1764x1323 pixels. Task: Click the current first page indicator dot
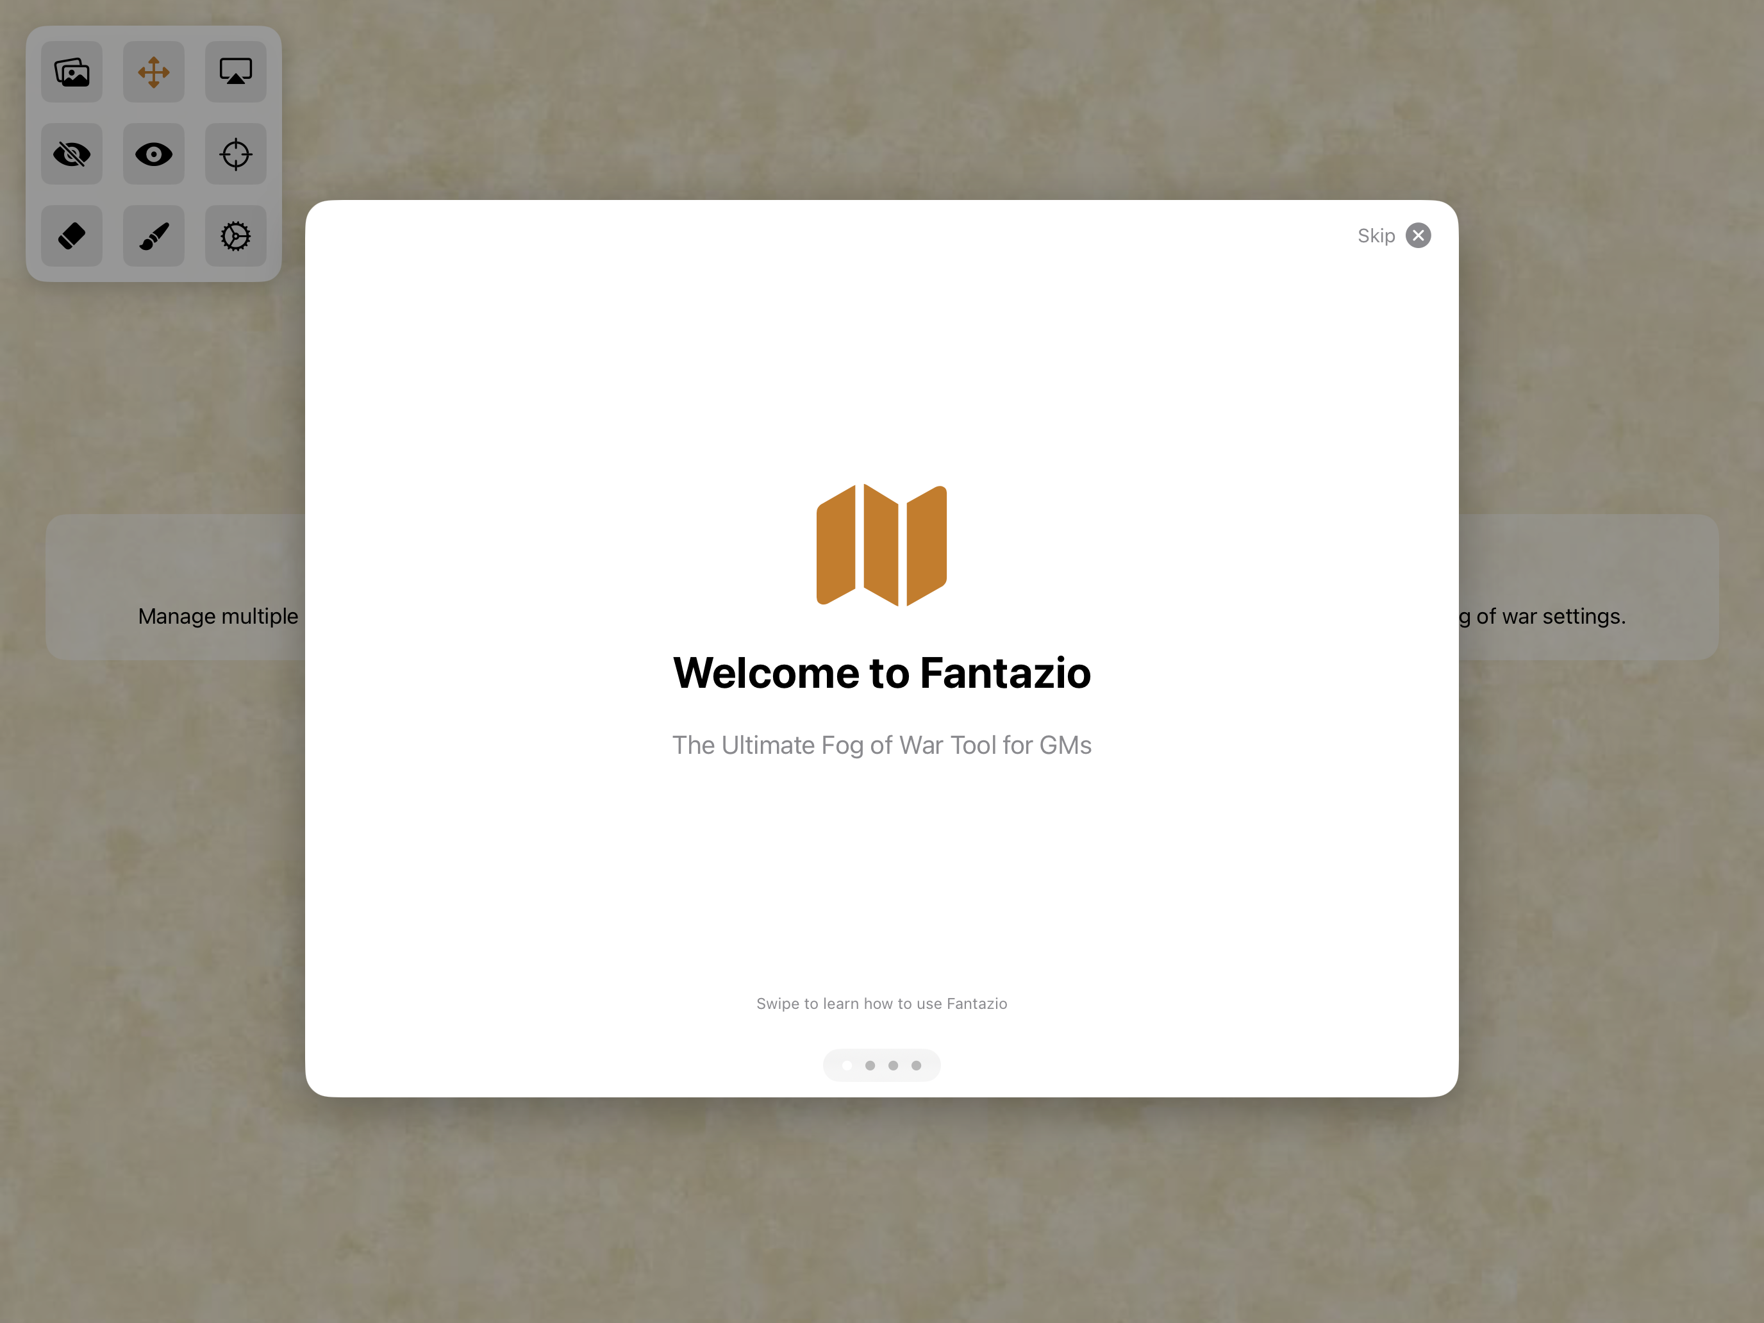[847, 1065]
